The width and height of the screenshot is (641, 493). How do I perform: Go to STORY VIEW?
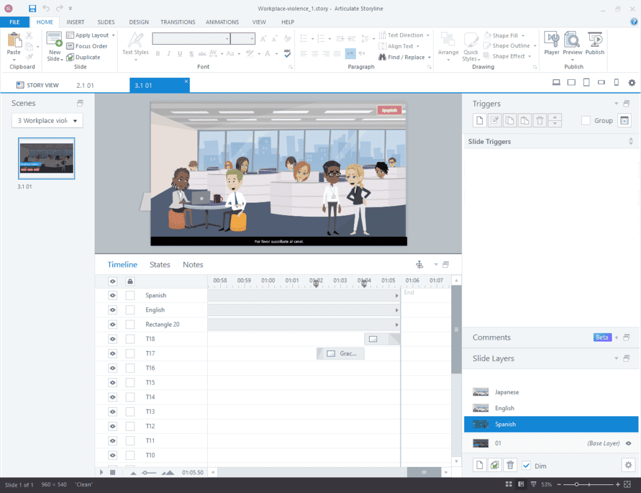point(37,85)
